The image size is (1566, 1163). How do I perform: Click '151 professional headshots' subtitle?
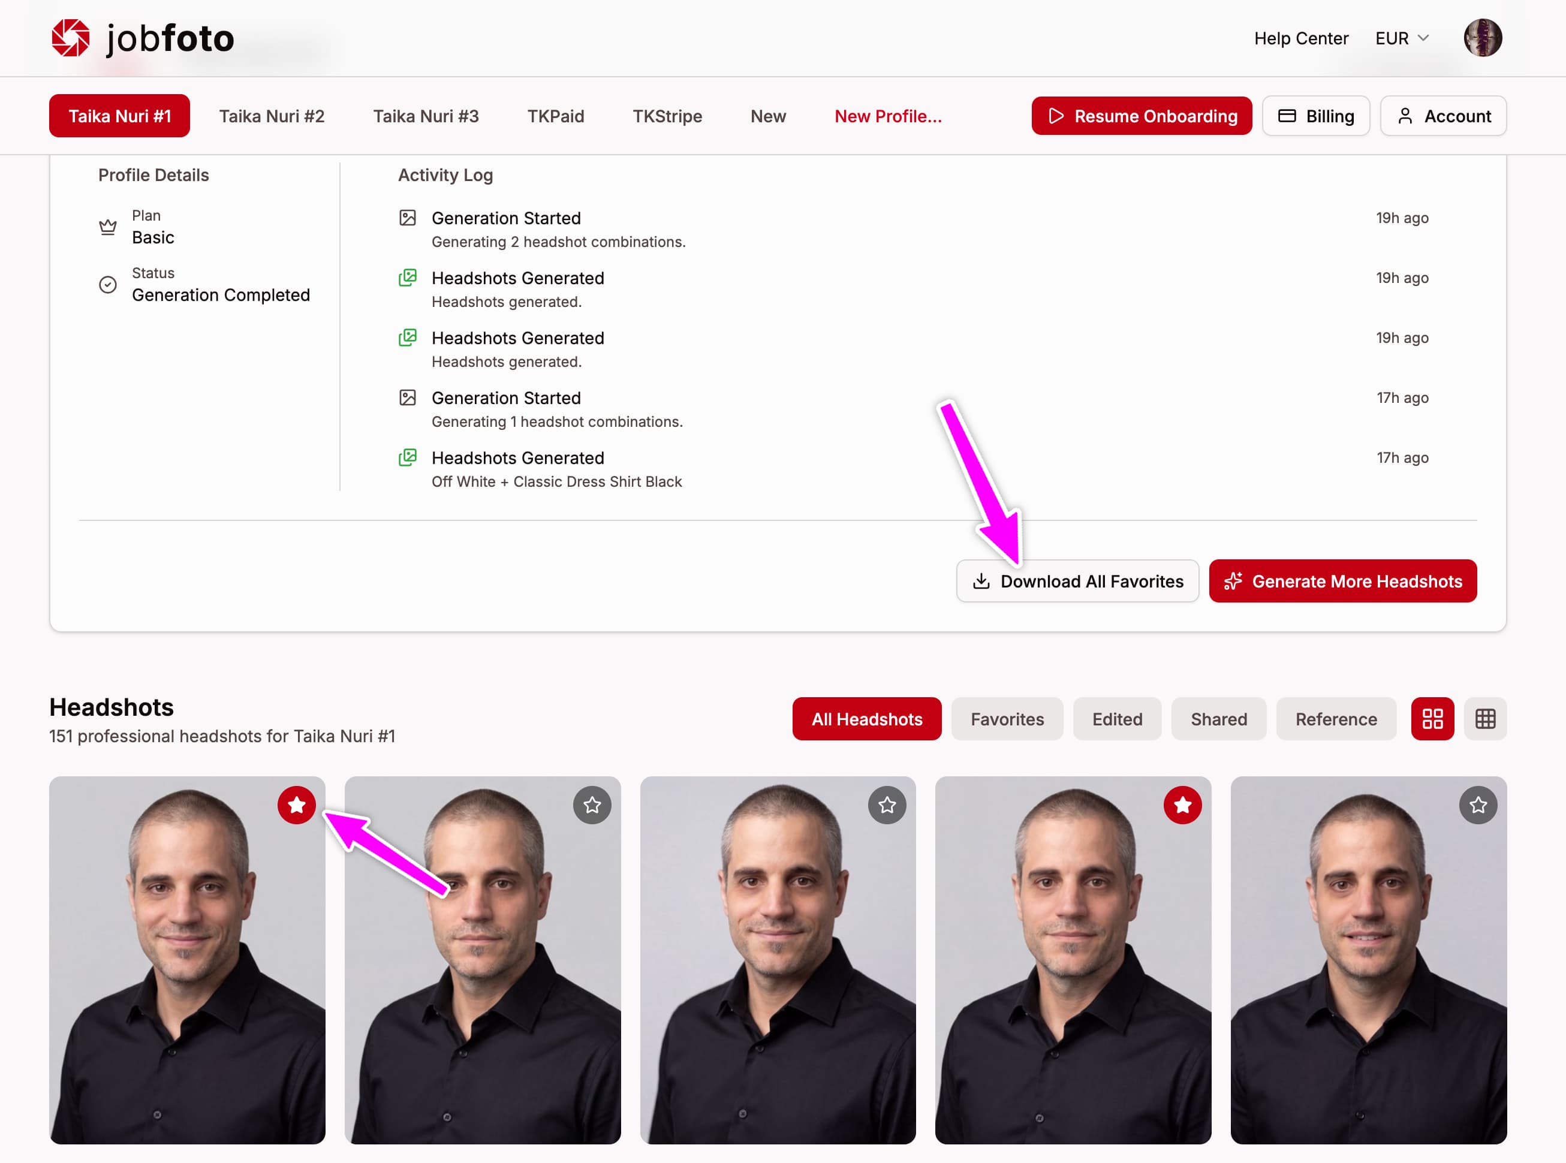(222, 736)
